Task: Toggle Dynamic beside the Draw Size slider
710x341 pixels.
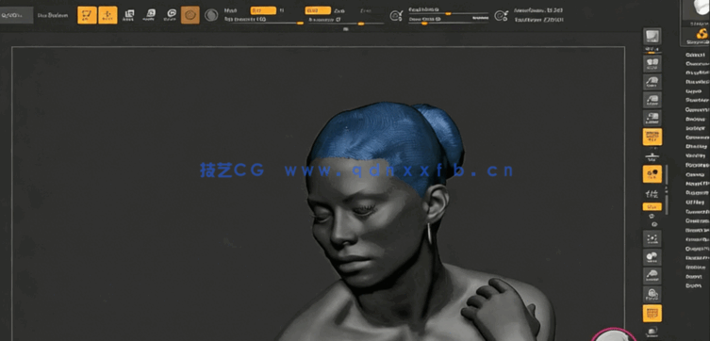Action: pos(481,18)
